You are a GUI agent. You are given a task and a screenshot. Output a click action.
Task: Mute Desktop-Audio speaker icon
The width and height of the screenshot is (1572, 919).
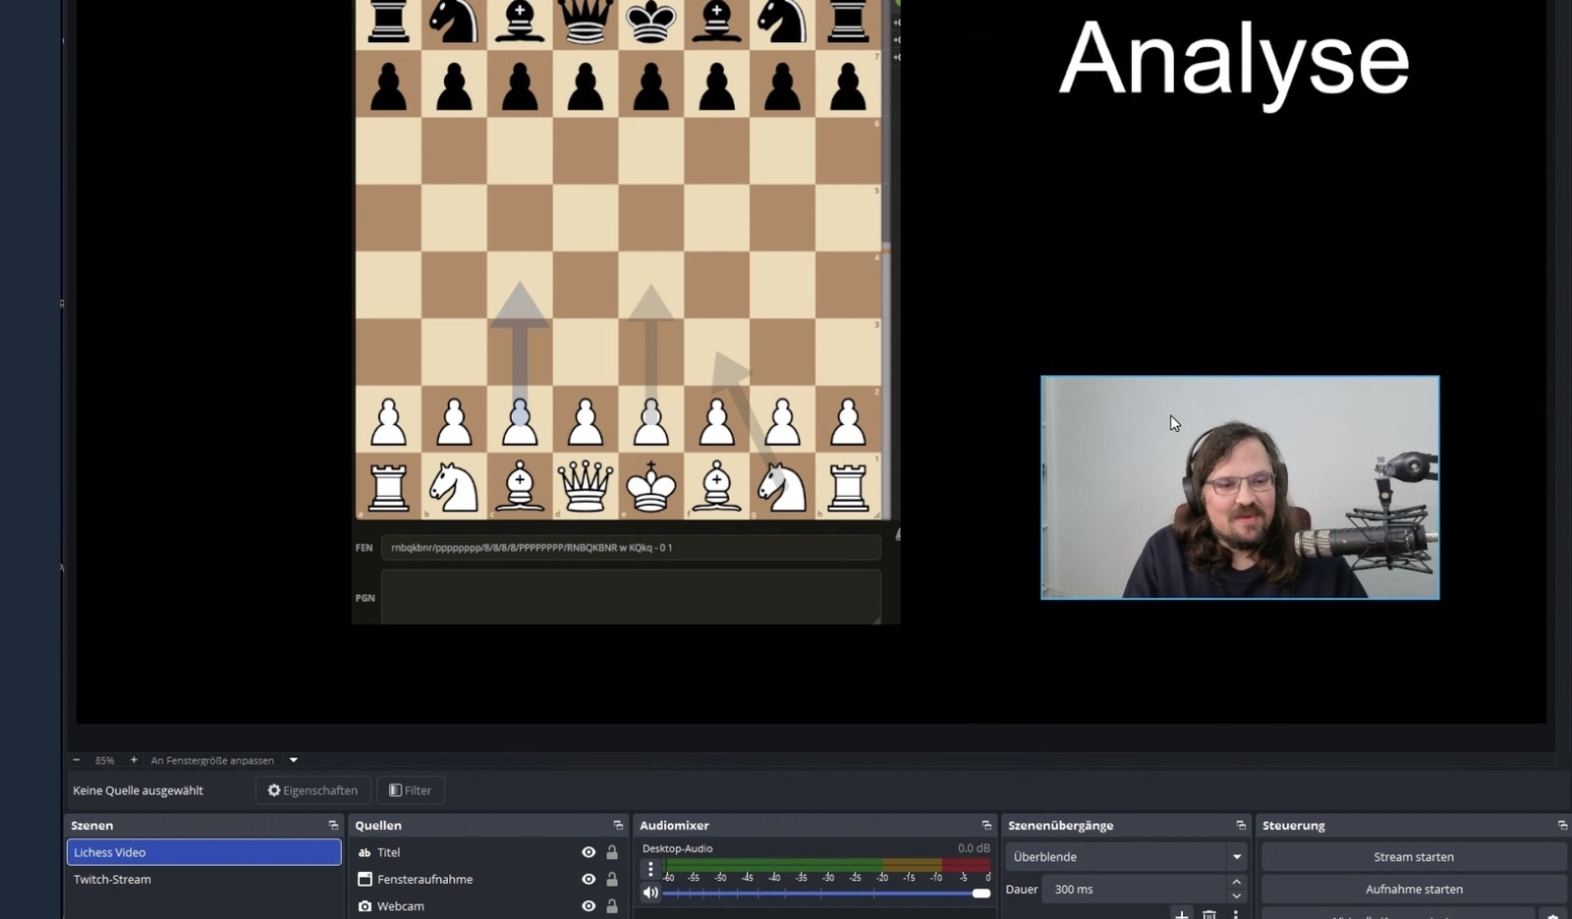(x=650, y=892)
